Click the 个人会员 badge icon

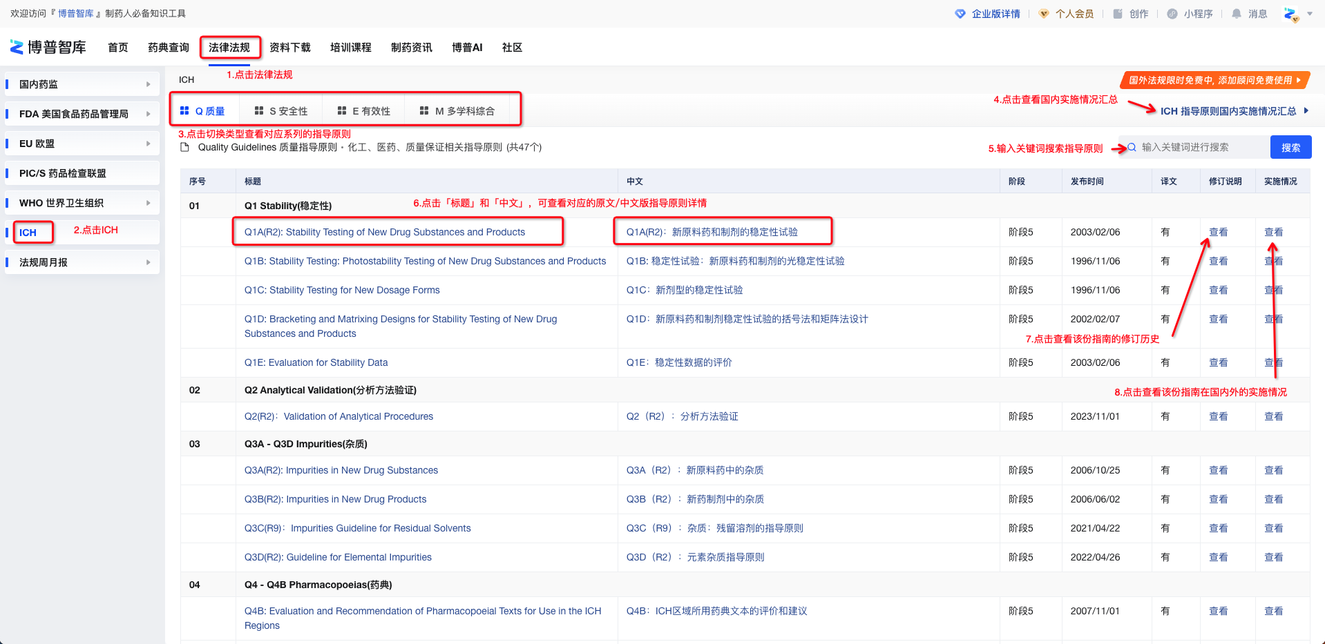point(1044,14)
